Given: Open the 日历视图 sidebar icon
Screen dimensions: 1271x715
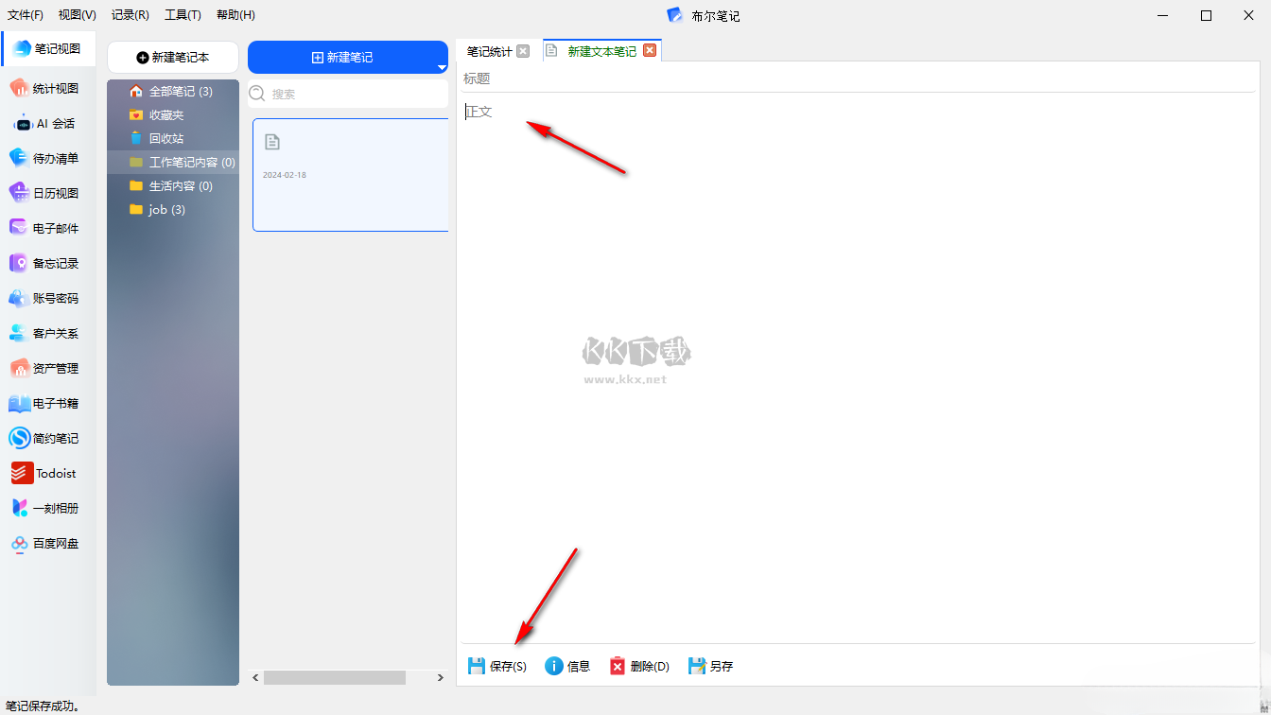Looking at the screenshot, I should coord(20,193).
